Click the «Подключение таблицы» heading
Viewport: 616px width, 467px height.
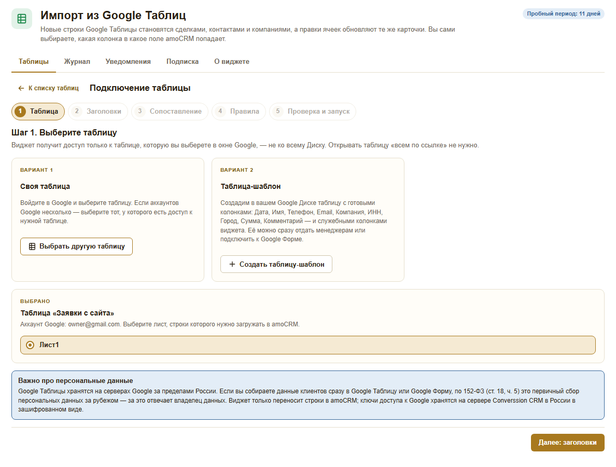pyautogui.click(x=140, y=88)
